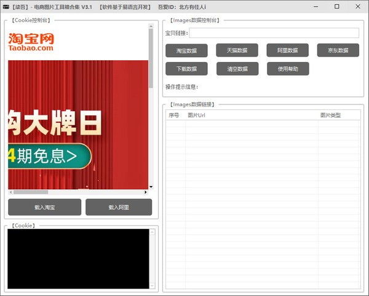Sort by the 序号 column header

pyautogui.click(x=175, y=115)
